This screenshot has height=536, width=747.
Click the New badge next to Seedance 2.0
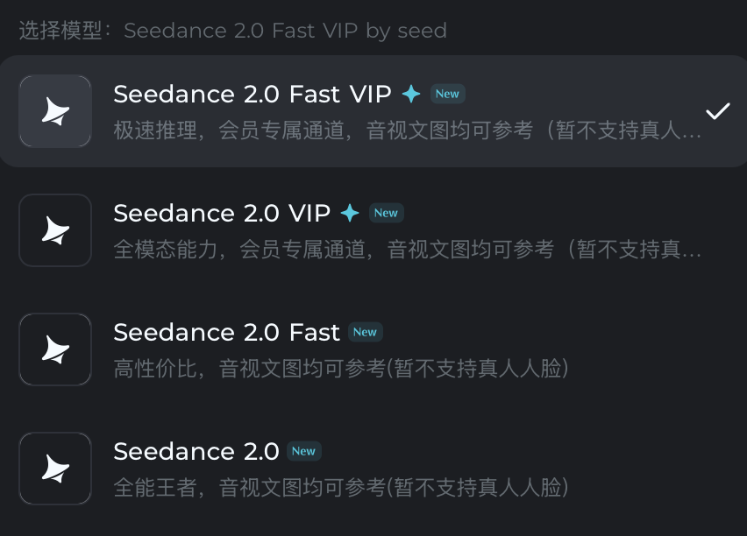303,451
